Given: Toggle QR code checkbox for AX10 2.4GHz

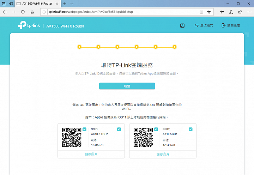Looking at the screenshot, I should pos(84,129).
